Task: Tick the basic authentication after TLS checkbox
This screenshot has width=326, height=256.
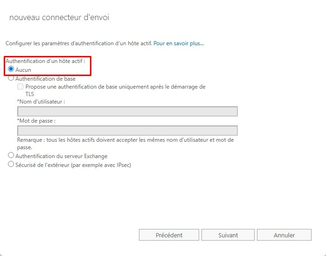Action: coord(20,86)
